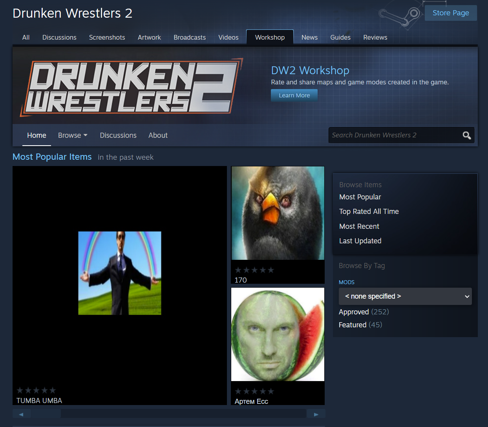Browse Most Popular items
488x427 pixels.
pos(360,197)
